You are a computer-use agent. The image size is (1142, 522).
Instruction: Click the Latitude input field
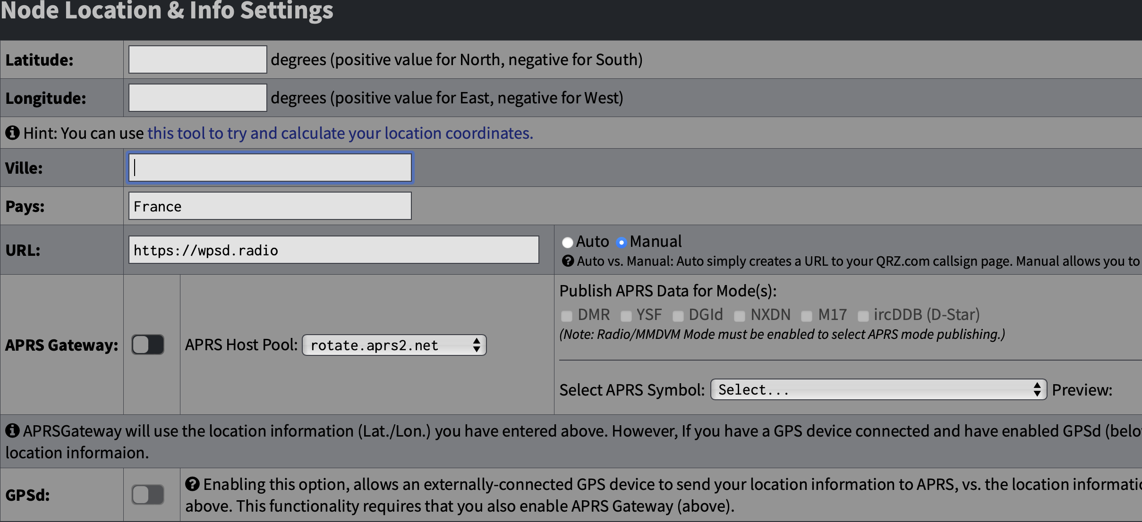197,59
